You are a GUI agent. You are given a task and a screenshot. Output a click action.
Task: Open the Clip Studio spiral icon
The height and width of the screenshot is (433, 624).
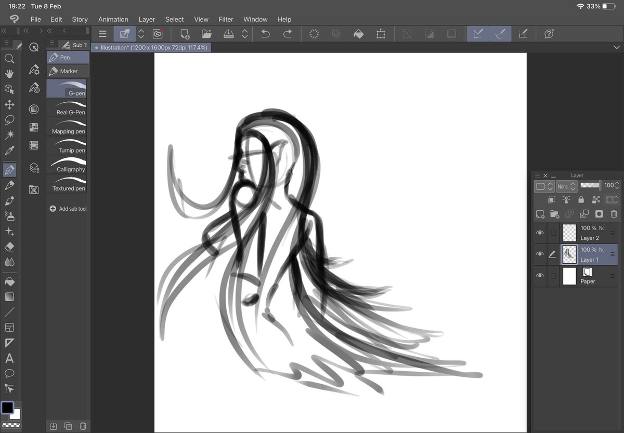pyautogui.click(x=158, y=34)
